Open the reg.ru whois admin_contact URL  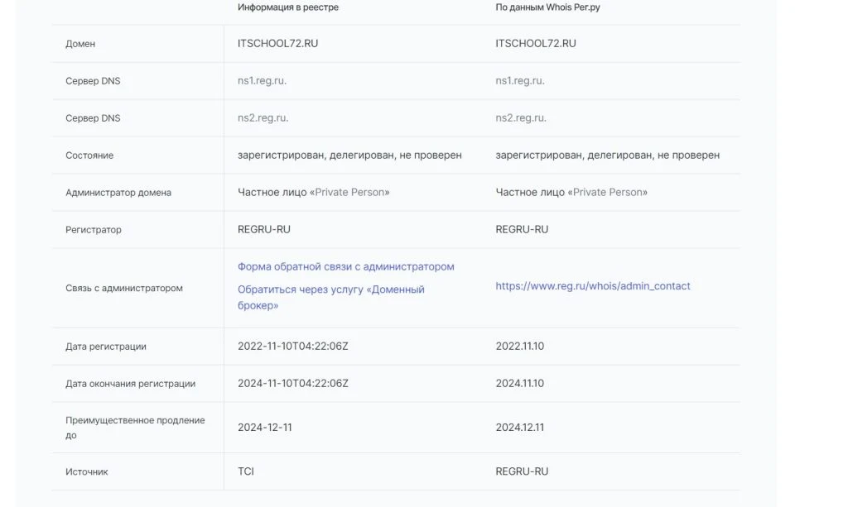tap(593, 286)
